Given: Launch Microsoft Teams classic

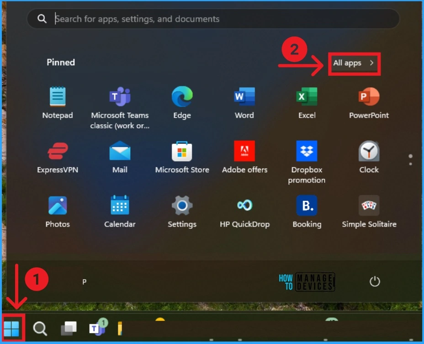Looking at the screenshot, I should 120,108.
